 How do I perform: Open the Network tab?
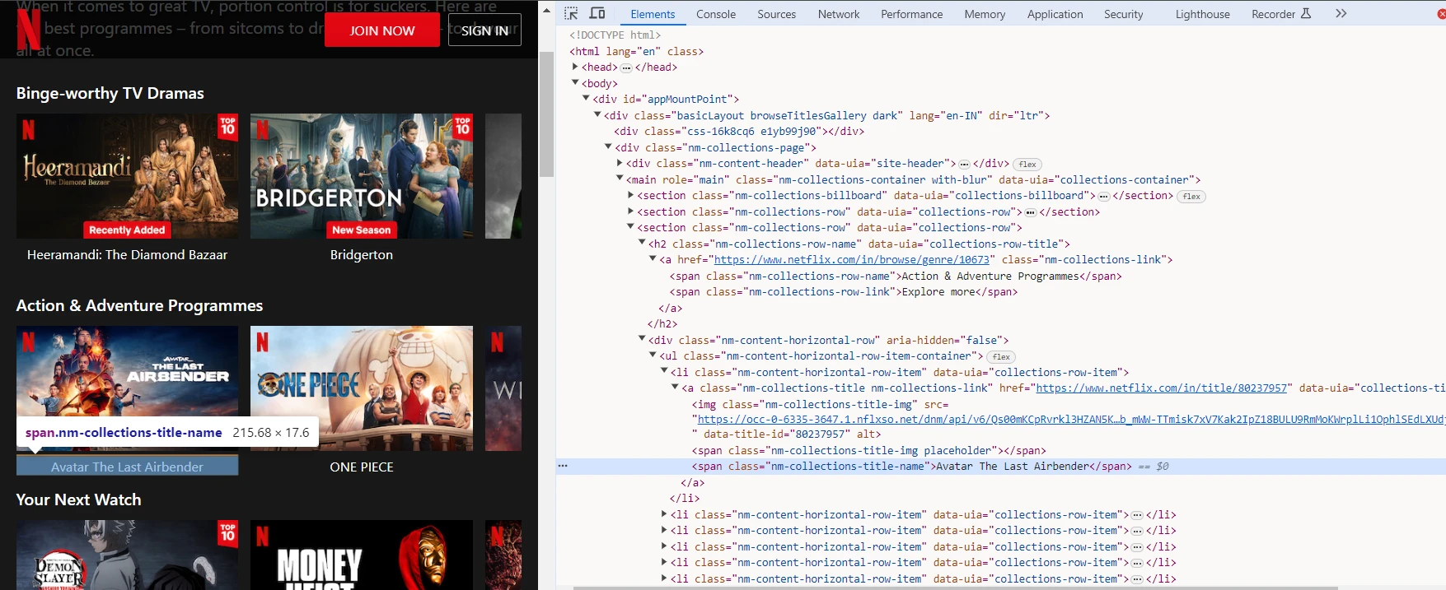click(838, 14)
